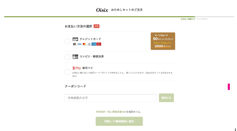Click the Diners Club card logo

[89, 44]
